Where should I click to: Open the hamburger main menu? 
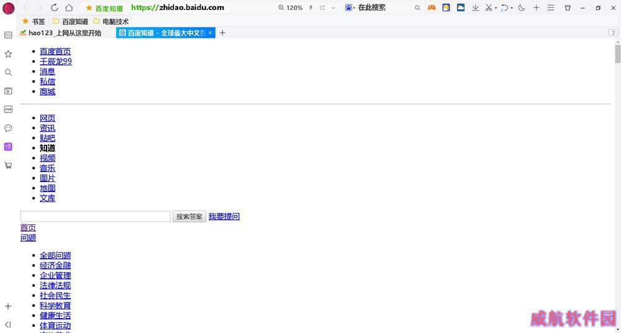coord(551,7)
